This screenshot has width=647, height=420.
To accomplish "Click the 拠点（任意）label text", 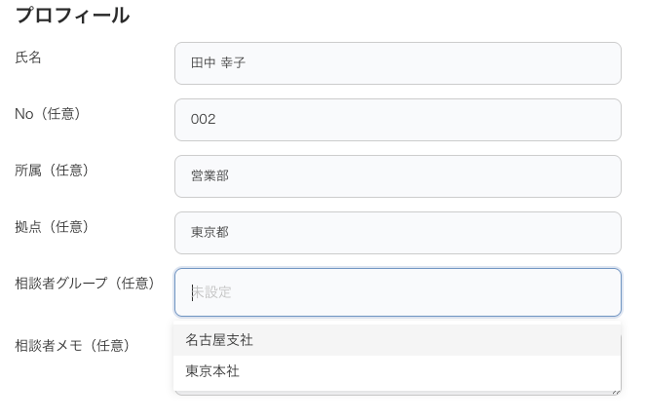I will [53, 226].
